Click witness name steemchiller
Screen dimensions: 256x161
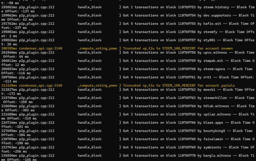215,98
